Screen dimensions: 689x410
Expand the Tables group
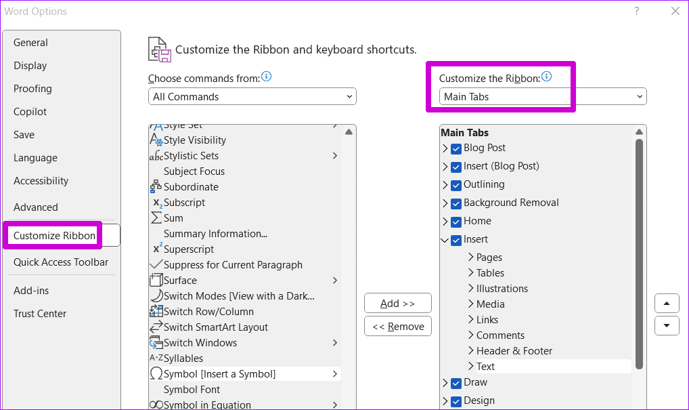point(470,272)
